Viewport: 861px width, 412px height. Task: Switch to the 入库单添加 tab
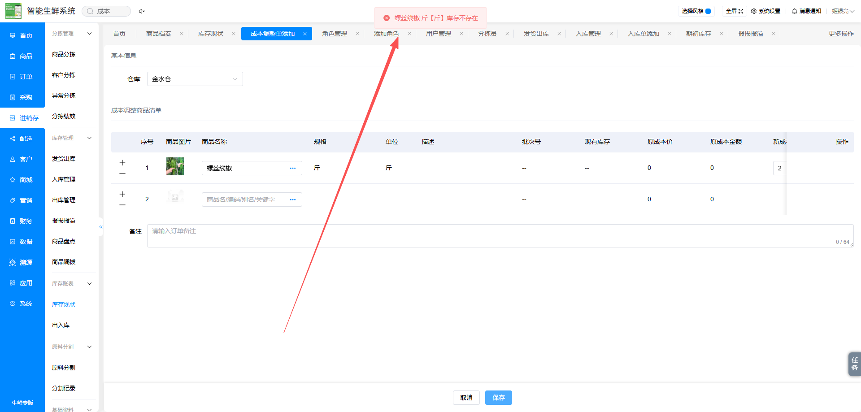644,34
